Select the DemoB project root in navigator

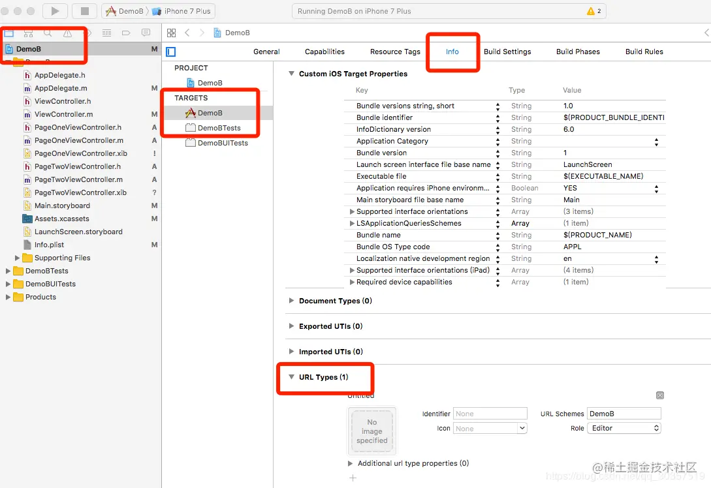pos(29,49)
